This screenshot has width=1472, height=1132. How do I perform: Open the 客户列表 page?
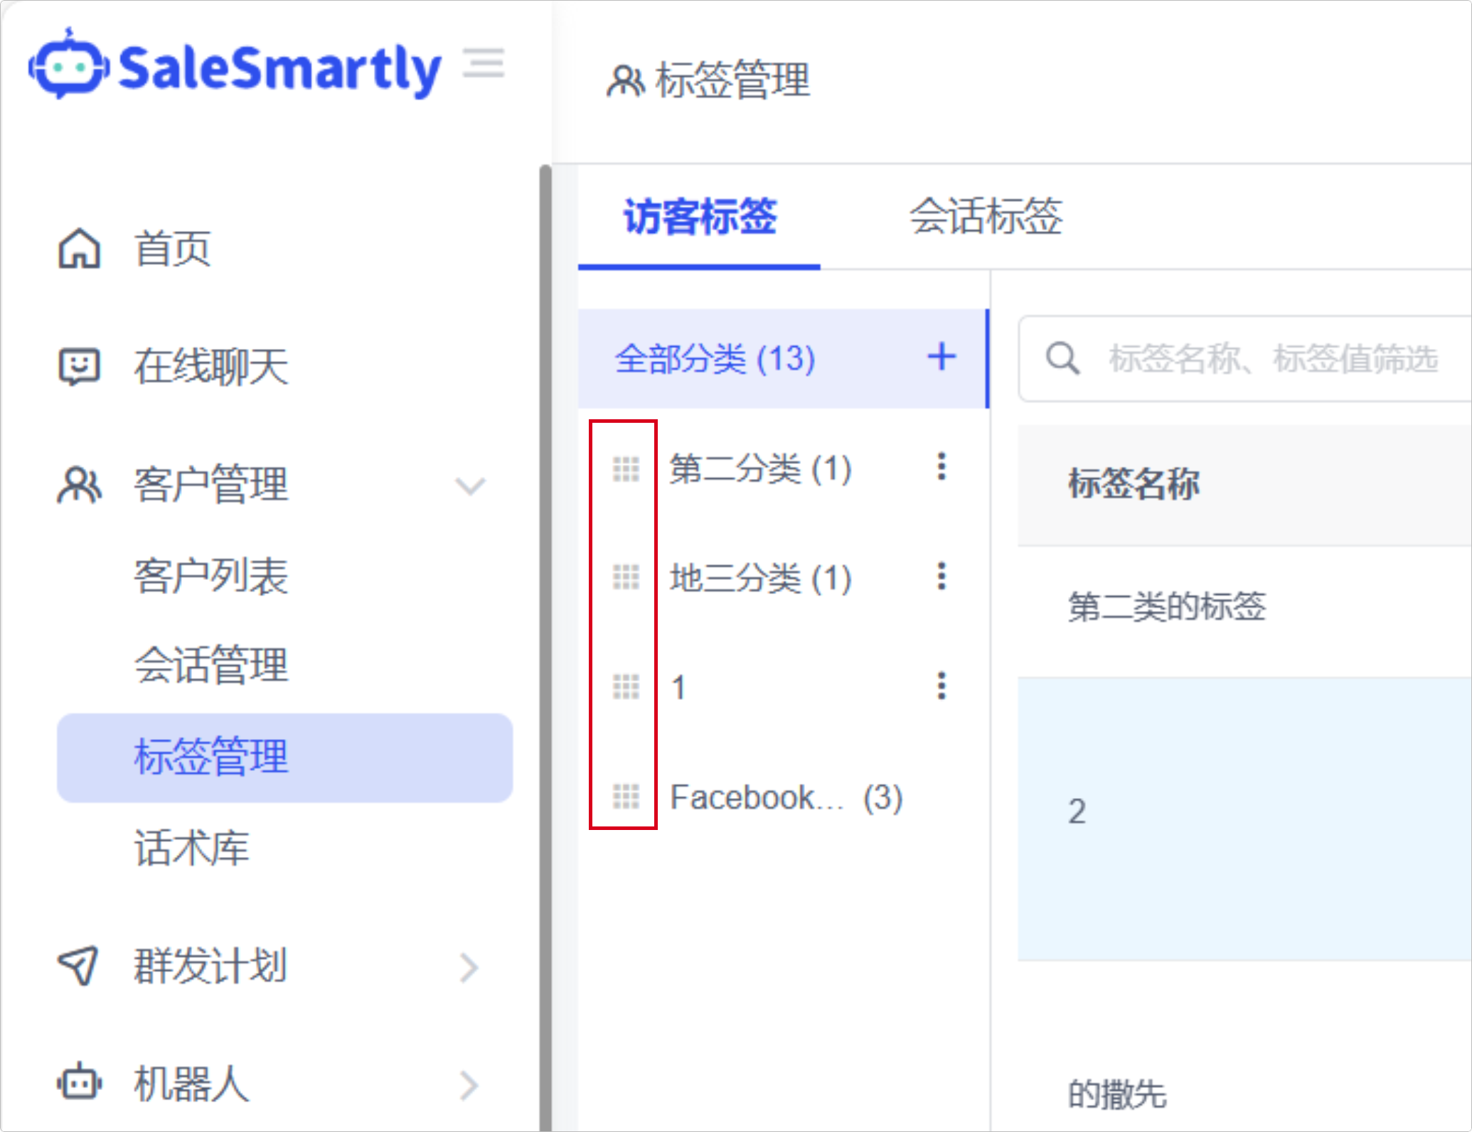point(210,576)
